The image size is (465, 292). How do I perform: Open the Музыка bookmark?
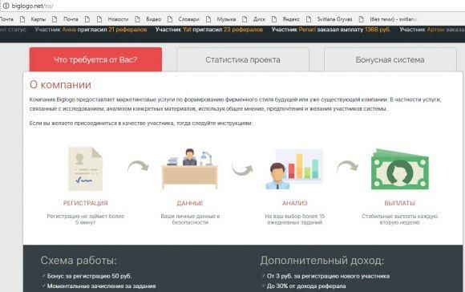(x=226, y=19)
